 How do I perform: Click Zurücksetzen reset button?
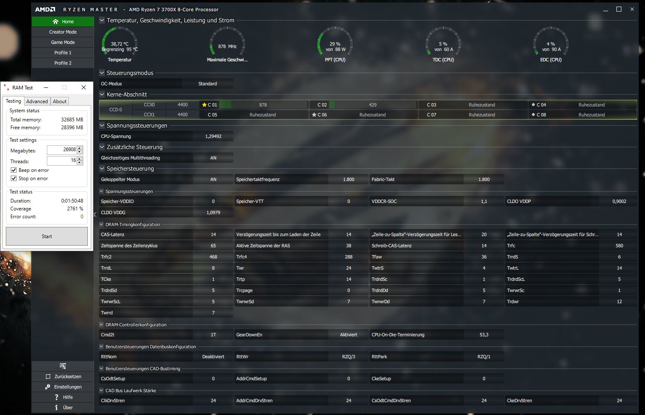point(63,376)
